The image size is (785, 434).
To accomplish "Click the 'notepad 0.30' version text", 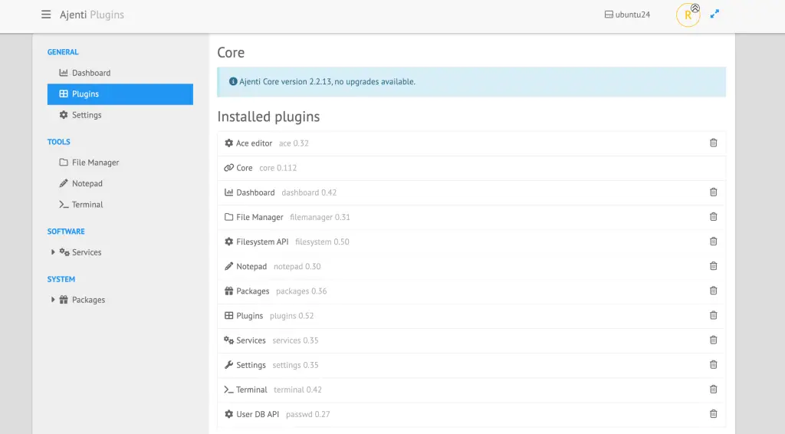I will tap(297, 266).
